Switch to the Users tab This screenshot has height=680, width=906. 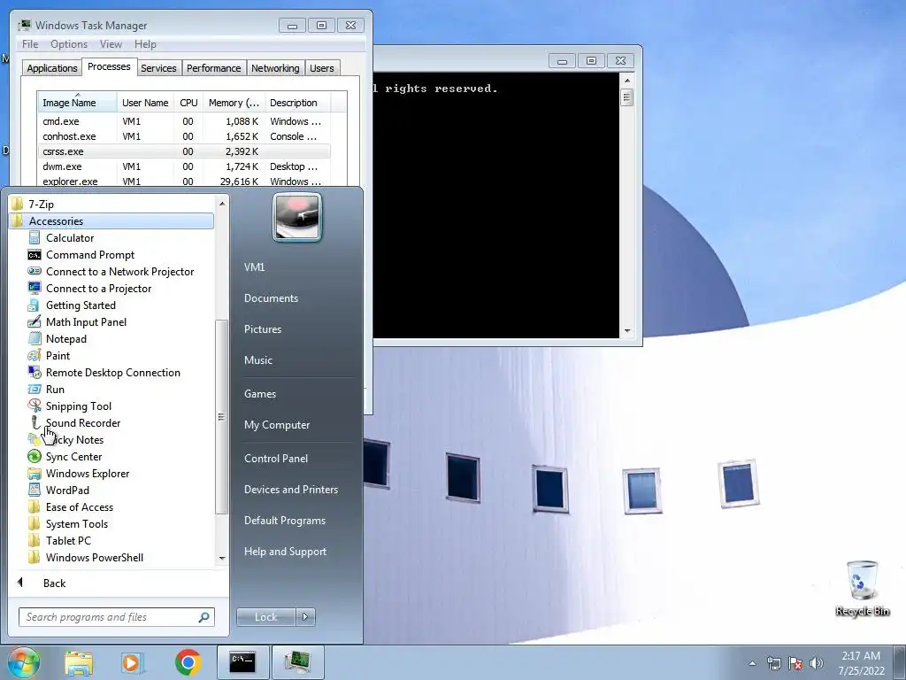click(322, 68)
